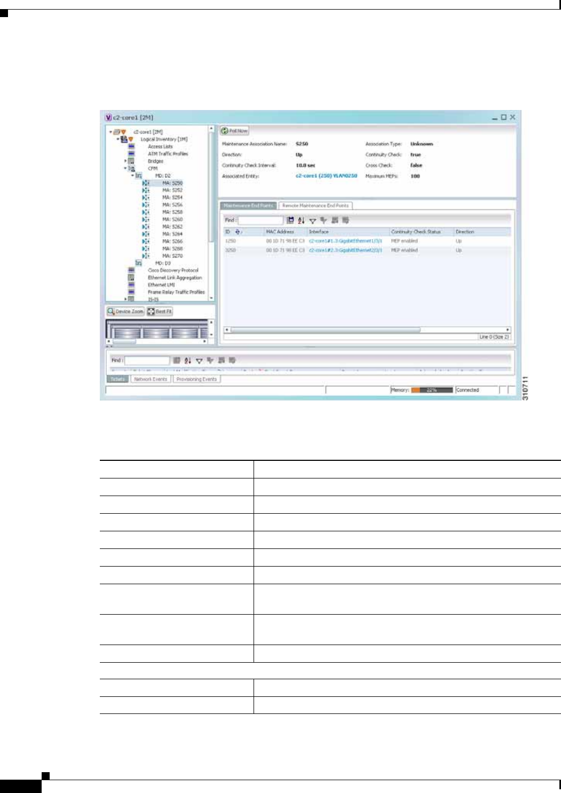This screenshot has width=561, height=793.
Task: Open the c2-core1 (250) VLAN0250 associated entity link
Action: (x=326, y=176)
